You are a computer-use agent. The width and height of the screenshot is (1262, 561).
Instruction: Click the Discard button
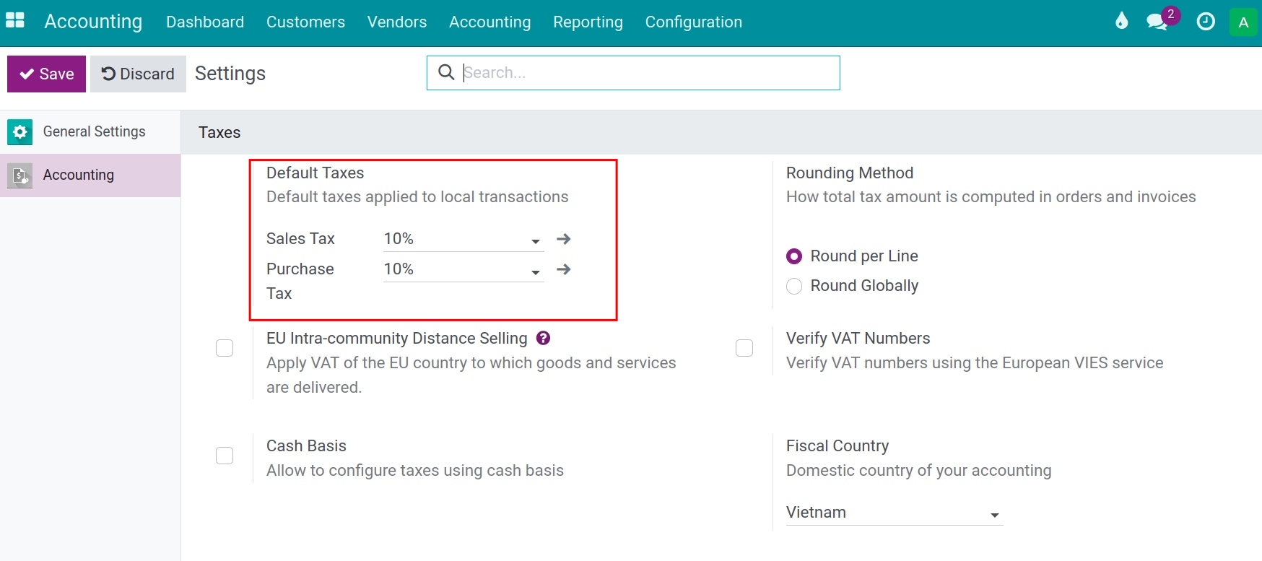coord(138,74)
